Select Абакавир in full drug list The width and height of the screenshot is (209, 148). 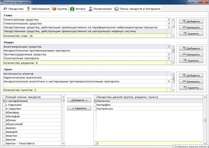point(33,112)
